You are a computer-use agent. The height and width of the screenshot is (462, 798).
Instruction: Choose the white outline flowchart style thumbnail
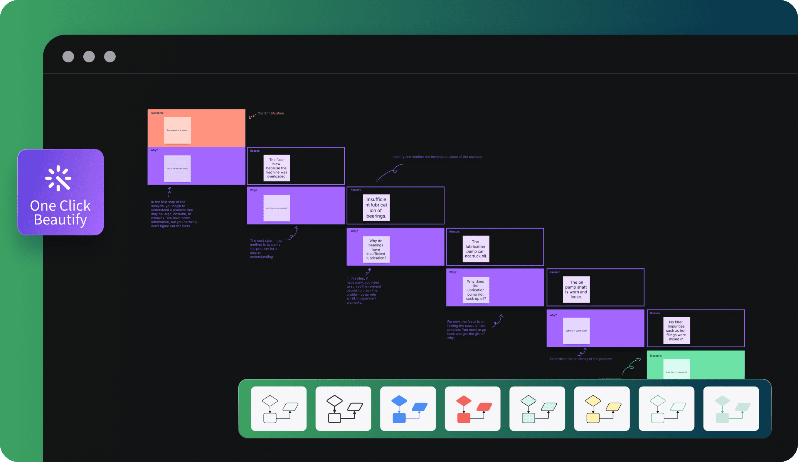(x=279, y=408)
